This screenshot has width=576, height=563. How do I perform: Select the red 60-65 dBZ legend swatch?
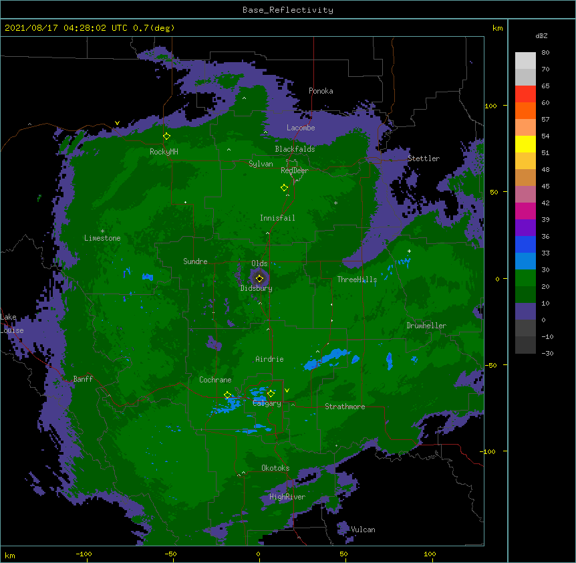[525, 94]
